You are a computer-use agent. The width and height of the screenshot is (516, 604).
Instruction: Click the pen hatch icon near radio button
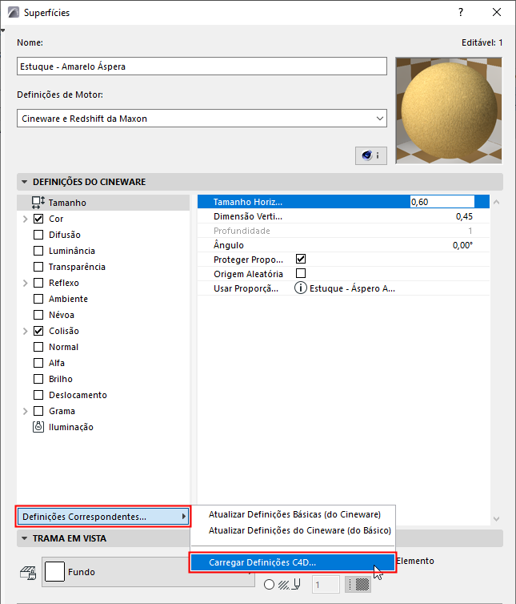click(x=290, y=585)
